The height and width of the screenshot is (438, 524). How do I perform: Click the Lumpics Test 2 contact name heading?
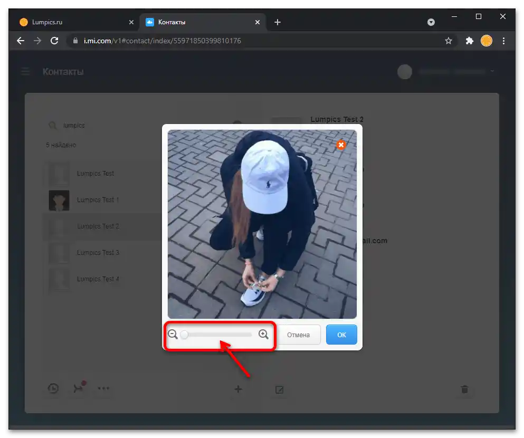pyautogui.click(x=337, y=119)
